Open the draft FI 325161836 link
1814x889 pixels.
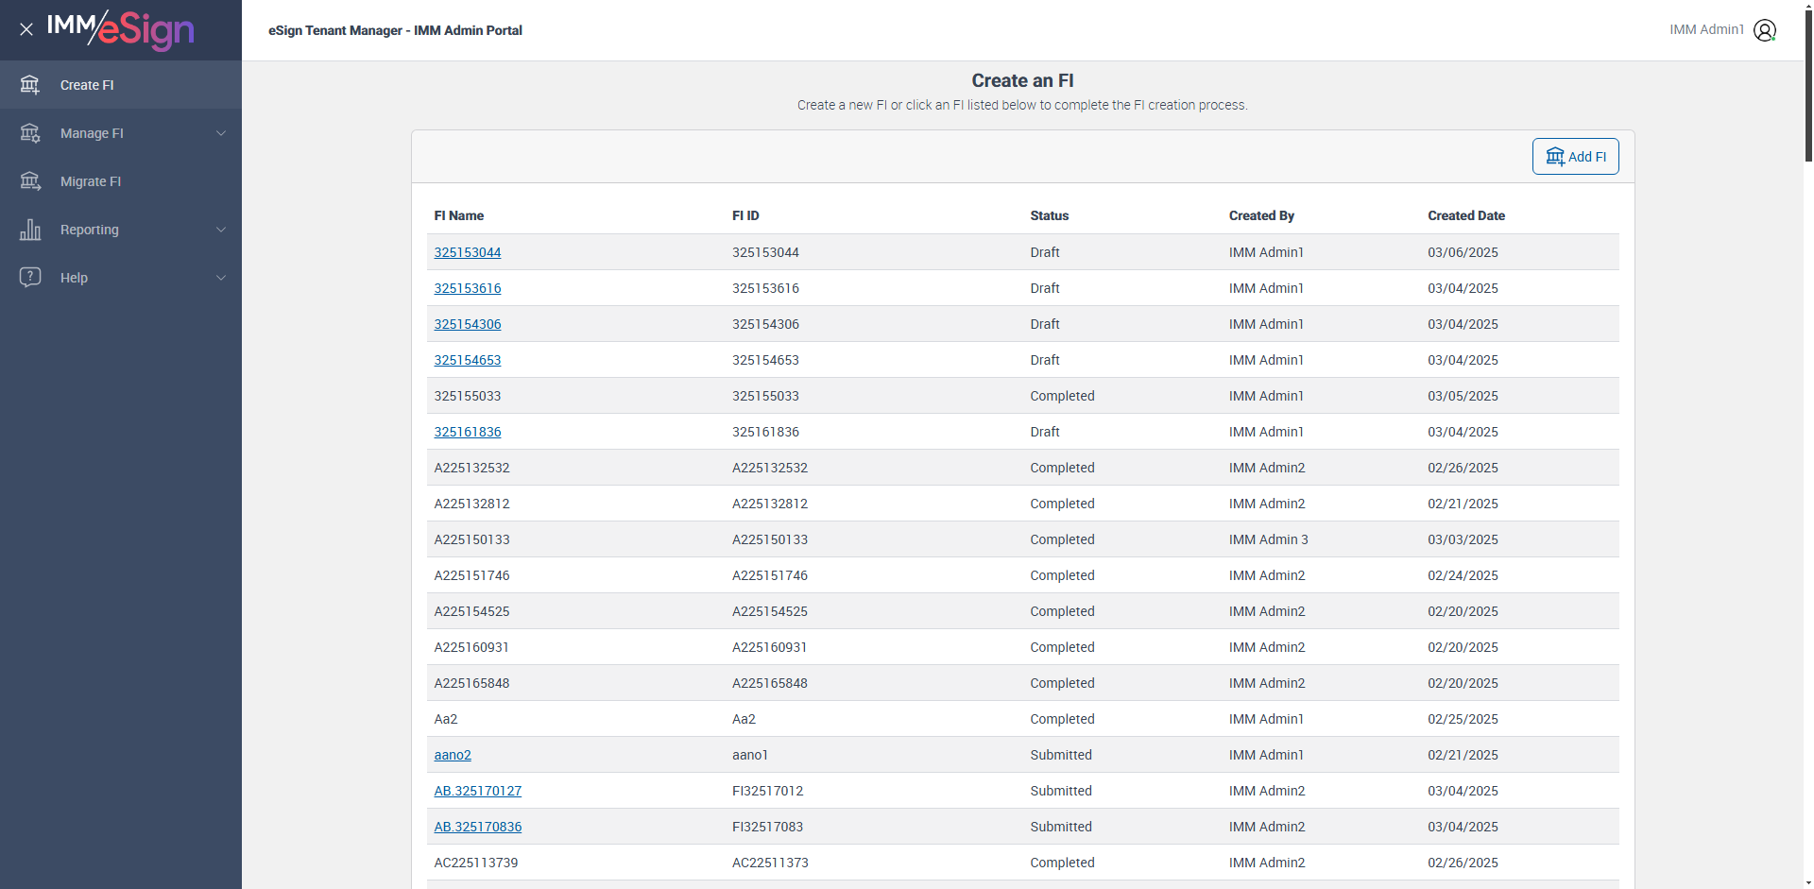[x=468, y=432]
